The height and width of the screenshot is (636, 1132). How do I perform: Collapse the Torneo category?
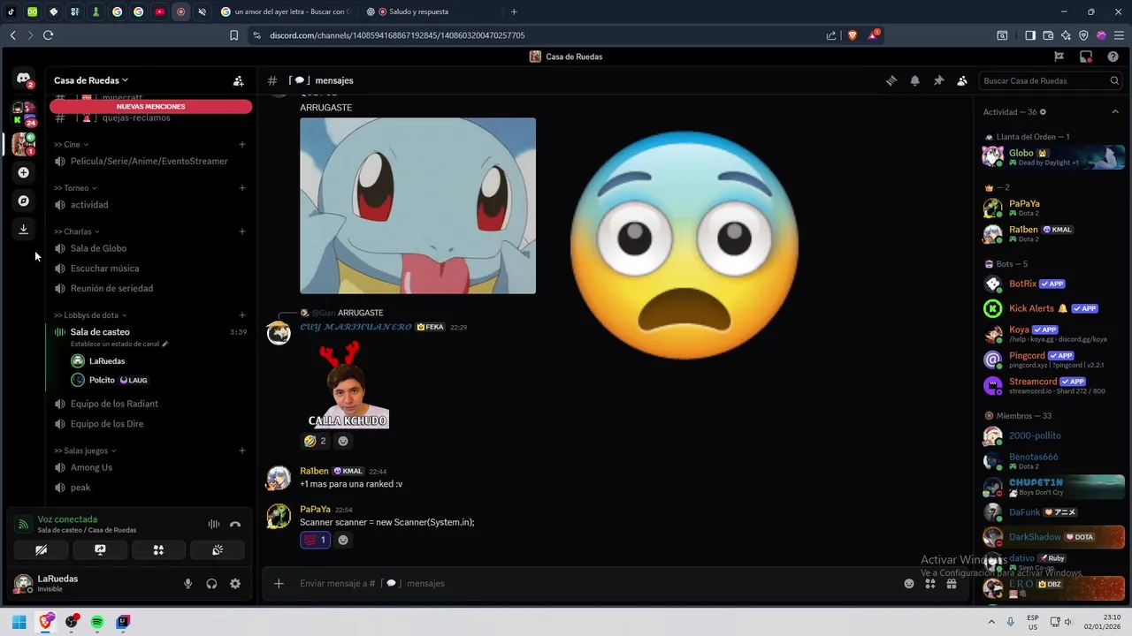pyautogui.click(x=75, y=188)
